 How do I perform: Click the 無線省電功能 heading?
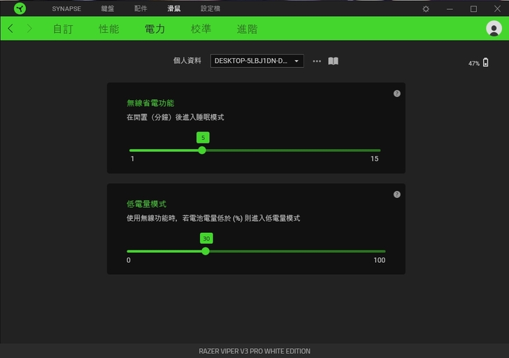pos(150,103)
